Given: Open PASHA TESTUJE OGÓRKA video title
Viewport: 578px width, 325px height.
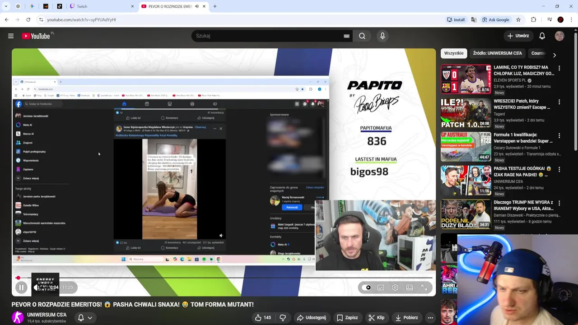Looking at the screenshot, I should (522, 172).
